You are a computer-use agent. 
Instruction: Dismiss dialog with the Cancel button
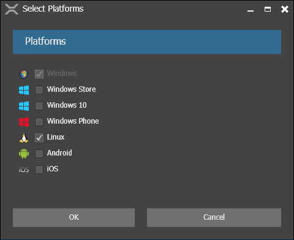click(214, 217)
